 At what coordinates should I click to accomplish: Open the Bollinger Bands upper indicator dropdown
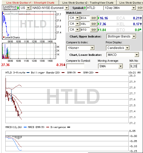[121, 36]
